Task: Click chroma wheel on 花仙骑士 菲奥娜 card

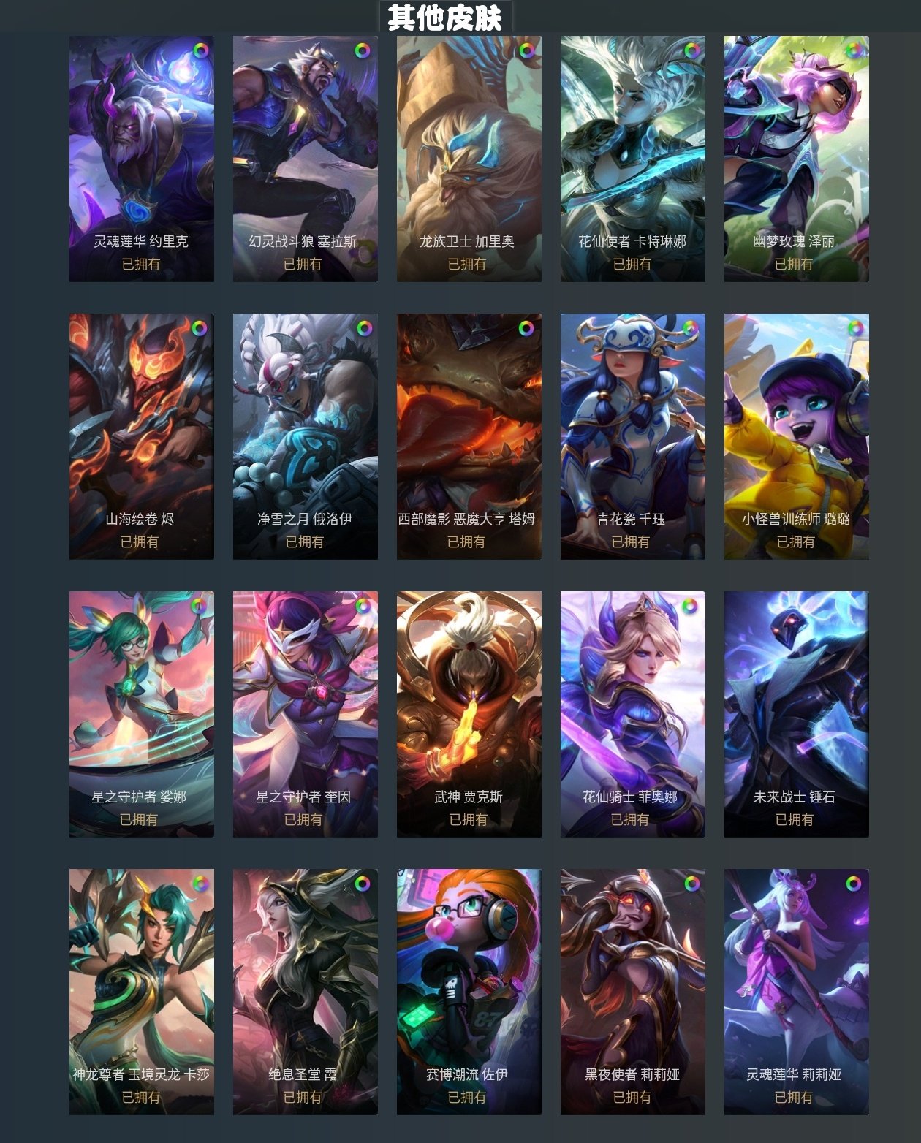Action: (689, 606)
